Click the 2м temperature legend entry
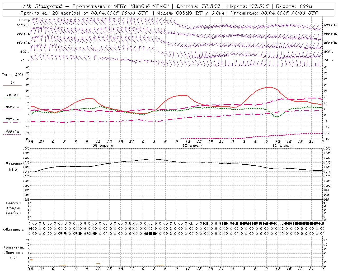This screenshot has width=338, height=271. tap(12, 83)
